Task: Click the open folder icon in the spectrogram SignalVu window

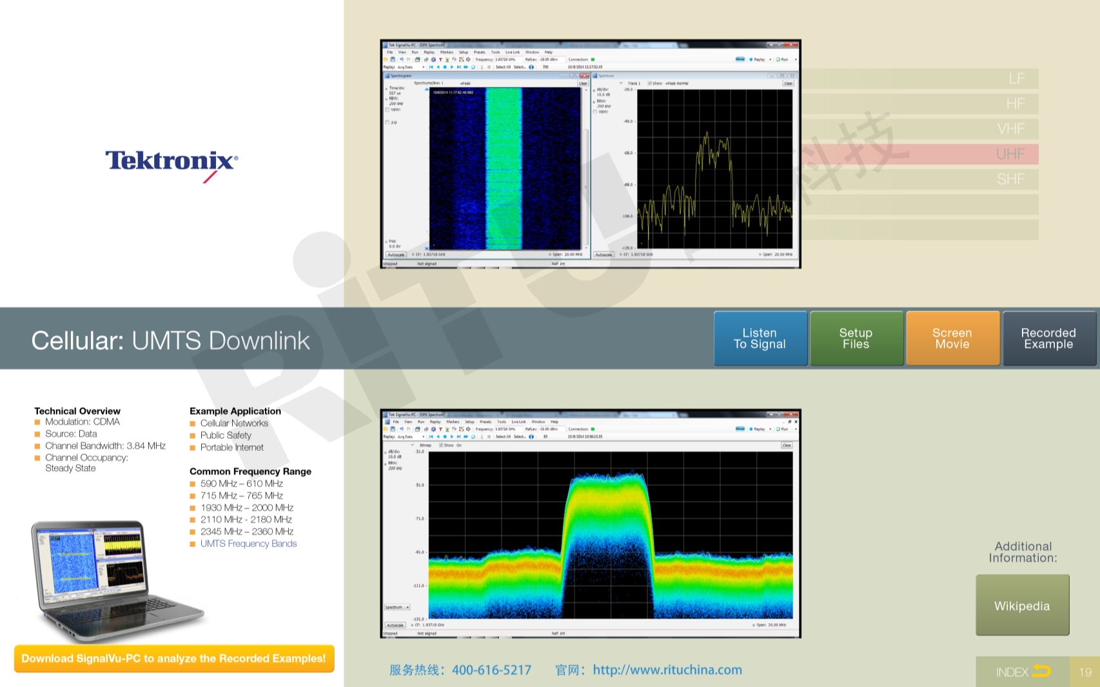Action: click(386, 59)
